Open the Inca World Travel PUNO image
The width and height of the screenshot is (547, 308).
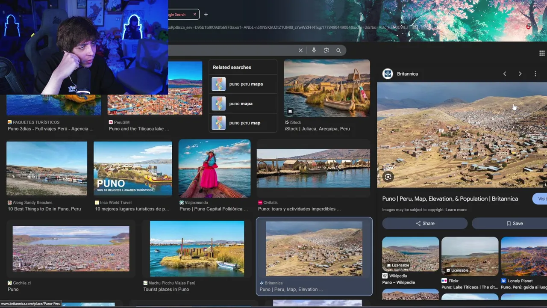point(133,169)
